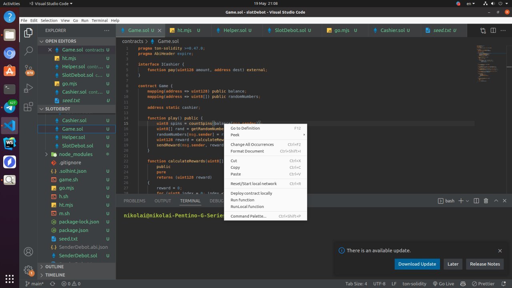The image size is (512, 288).
Task: Split the editor to the right
Action: coord(493,30)
